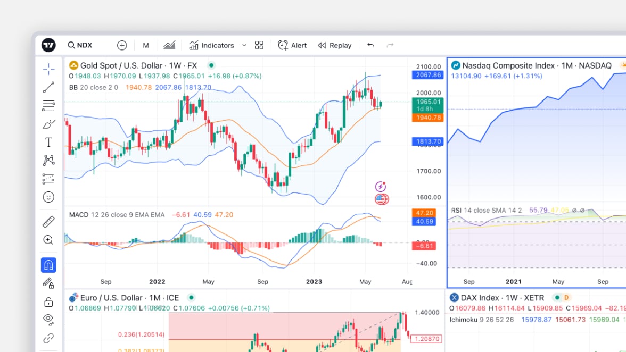626x352 pixels.
Task: Open the prediction and measurement tool
Action: 48,179
